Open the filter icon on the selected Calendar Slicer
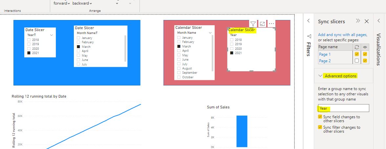386x149 pixels. (x=253, y=24)
